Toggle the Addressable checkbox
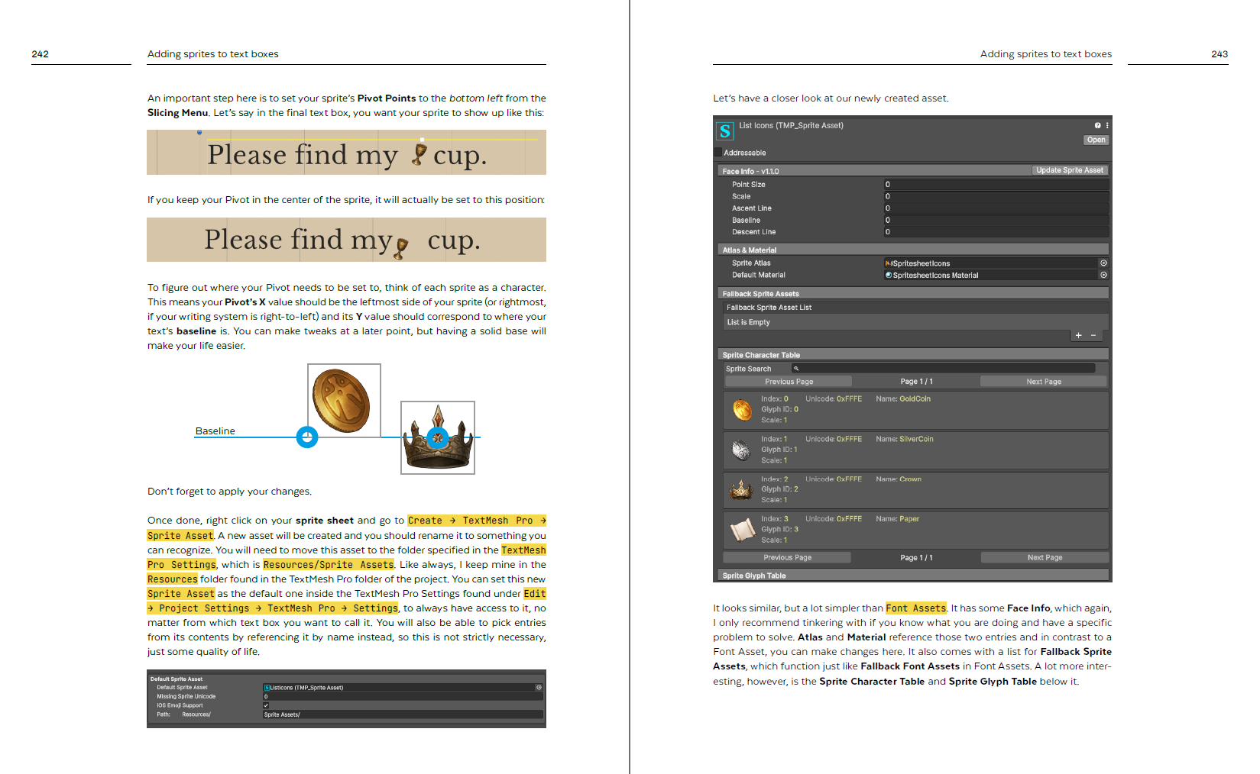1260x774 pixels. (x=718, y=153)
